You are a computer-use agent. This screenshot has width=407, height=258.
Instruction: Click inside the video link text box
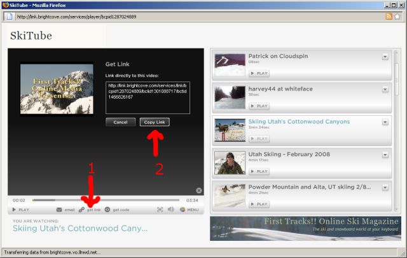(x=148, y=98)
